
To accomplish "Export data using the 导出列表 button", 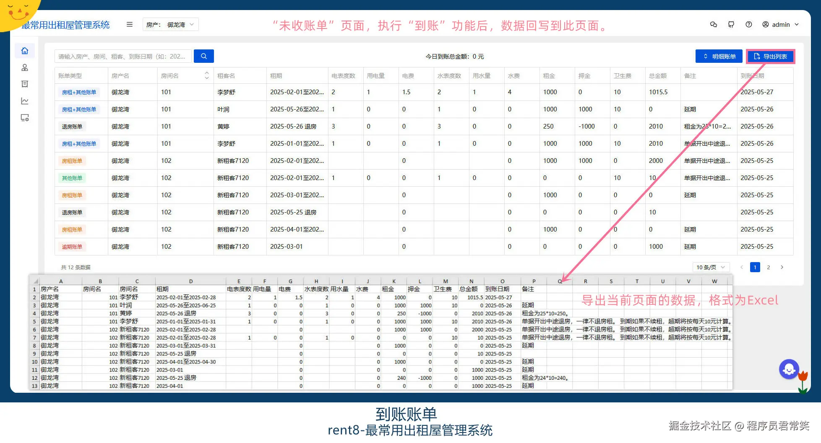I will (770, 56).
